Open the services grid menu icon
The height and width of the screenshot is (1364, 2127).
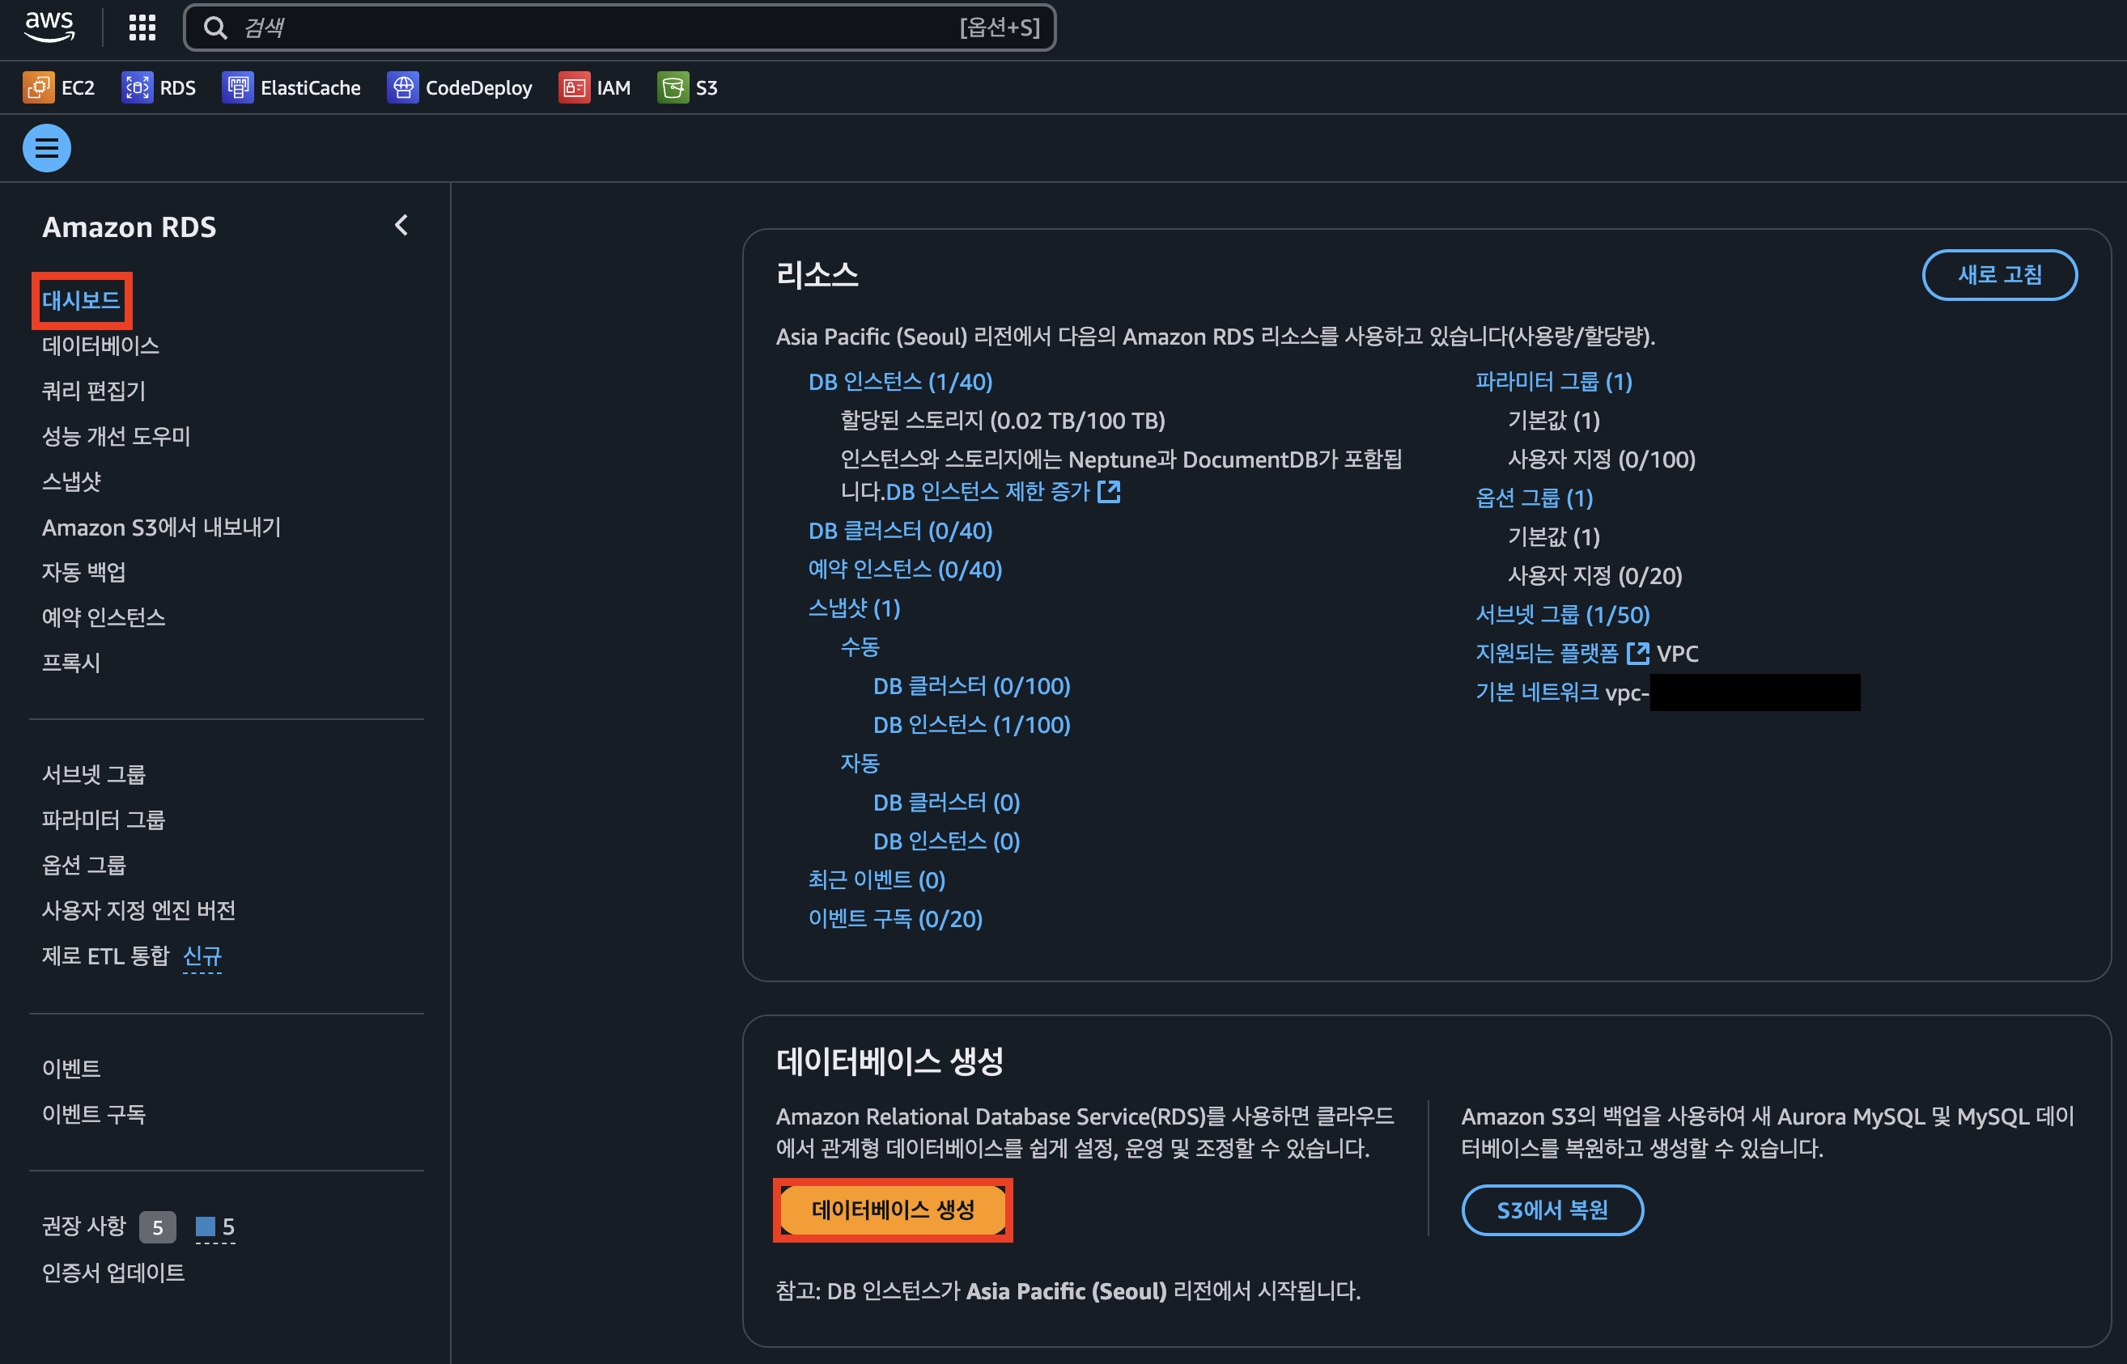coord(142,28)
